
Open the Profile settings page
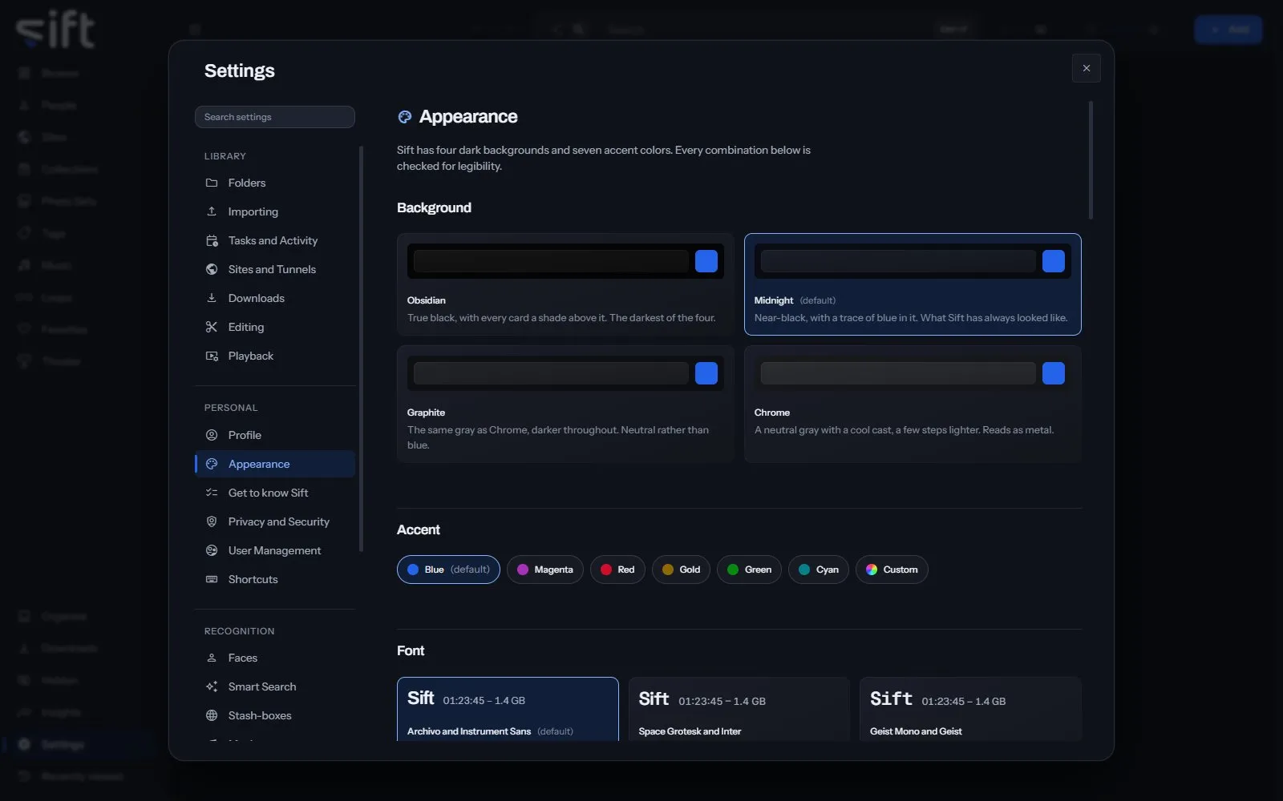[275, 435]
